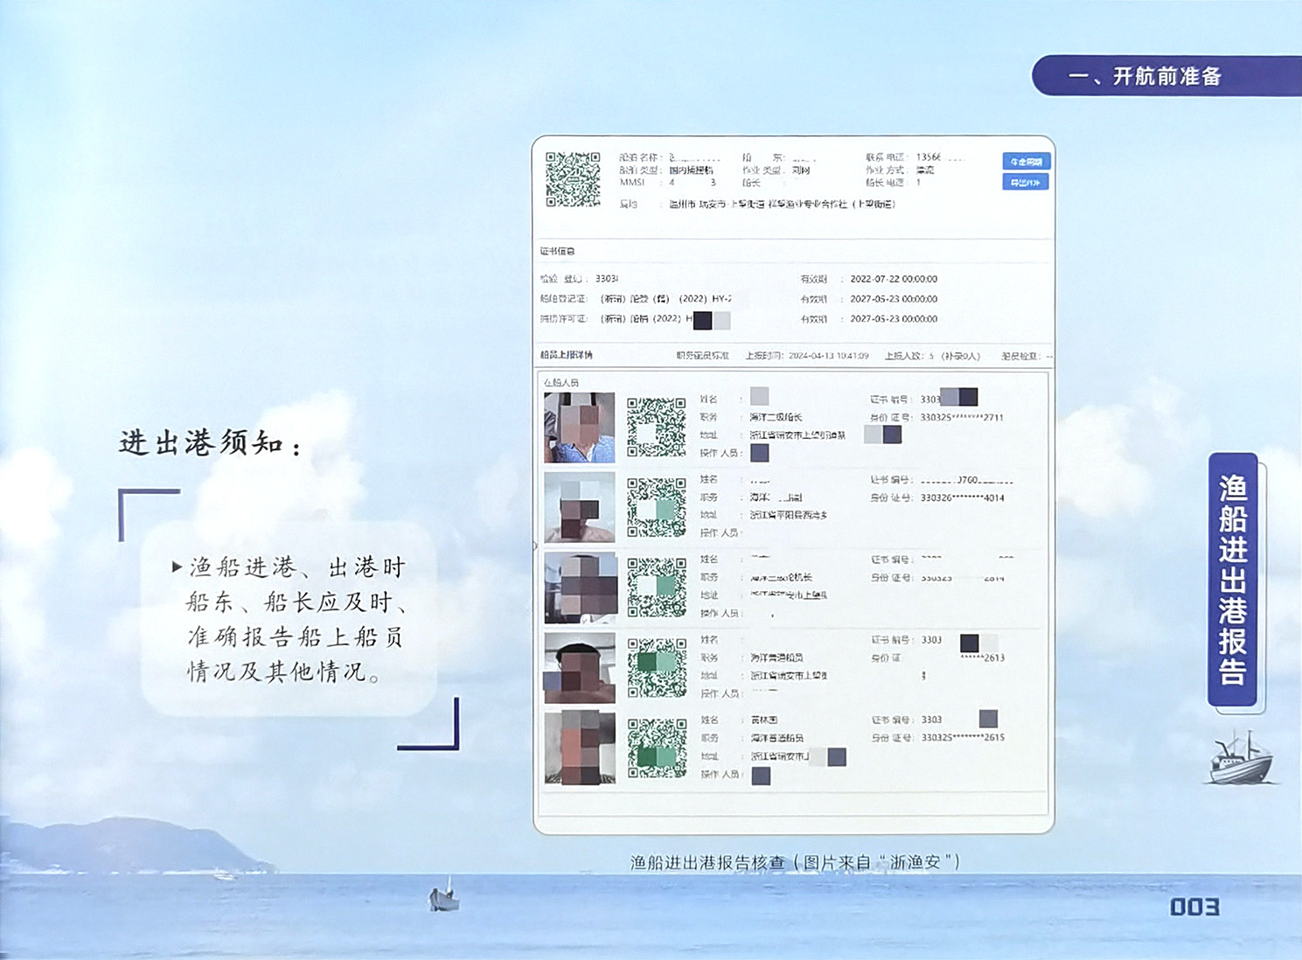
Task: Open the first crew member's photo thumbnail
Action: (579, 428)
